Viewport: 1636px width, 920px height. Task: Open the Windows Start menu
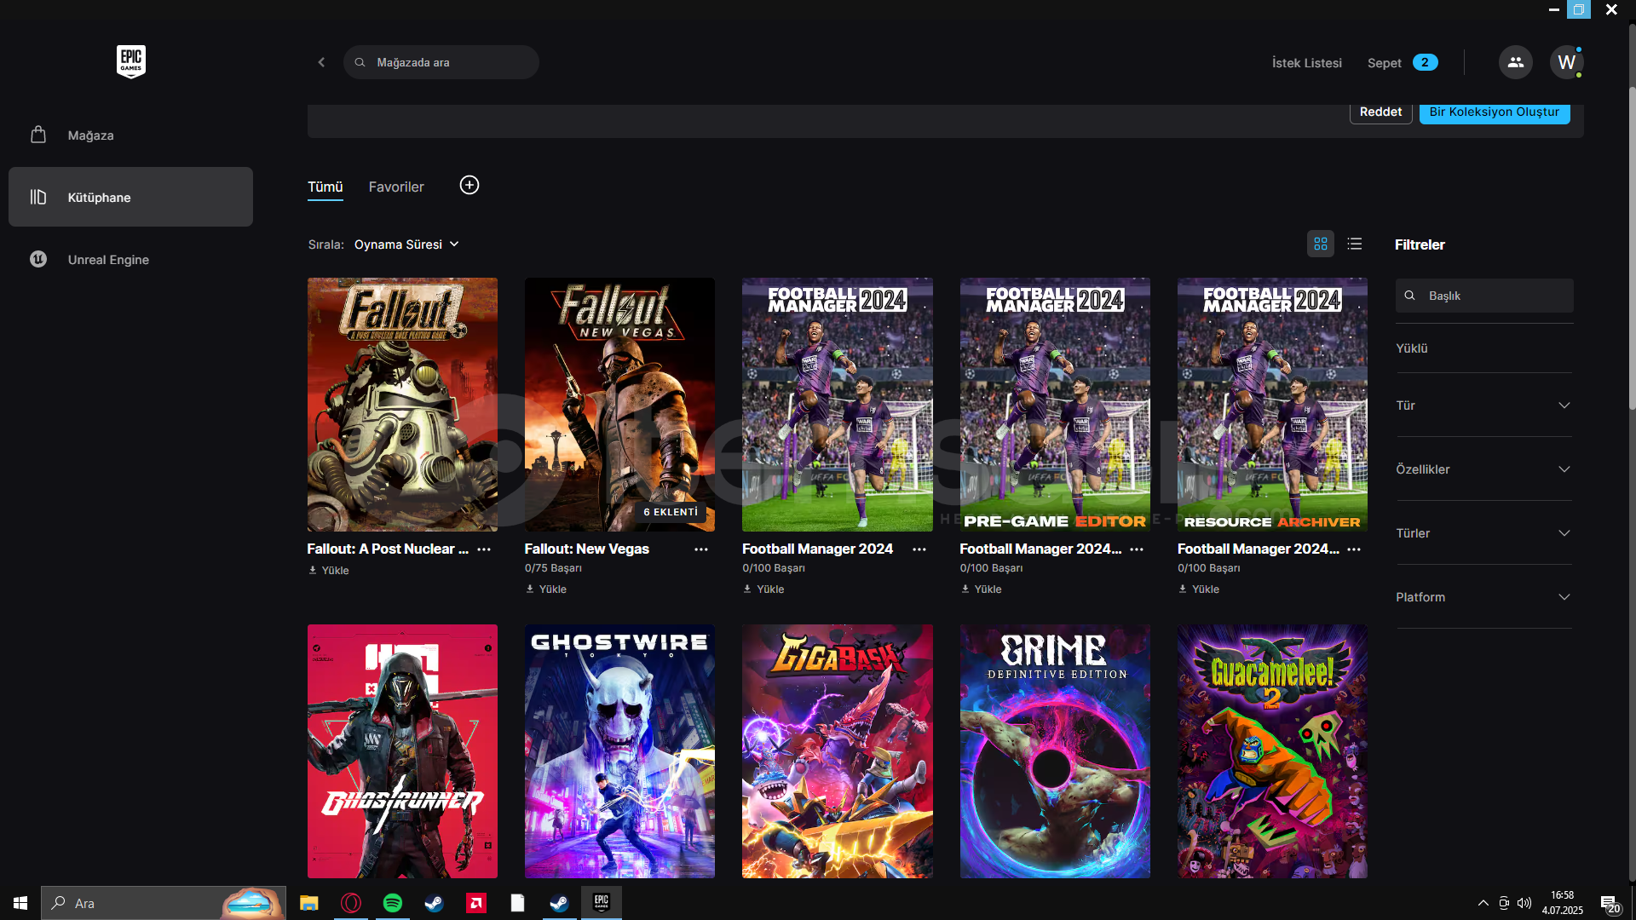point(20,903)
